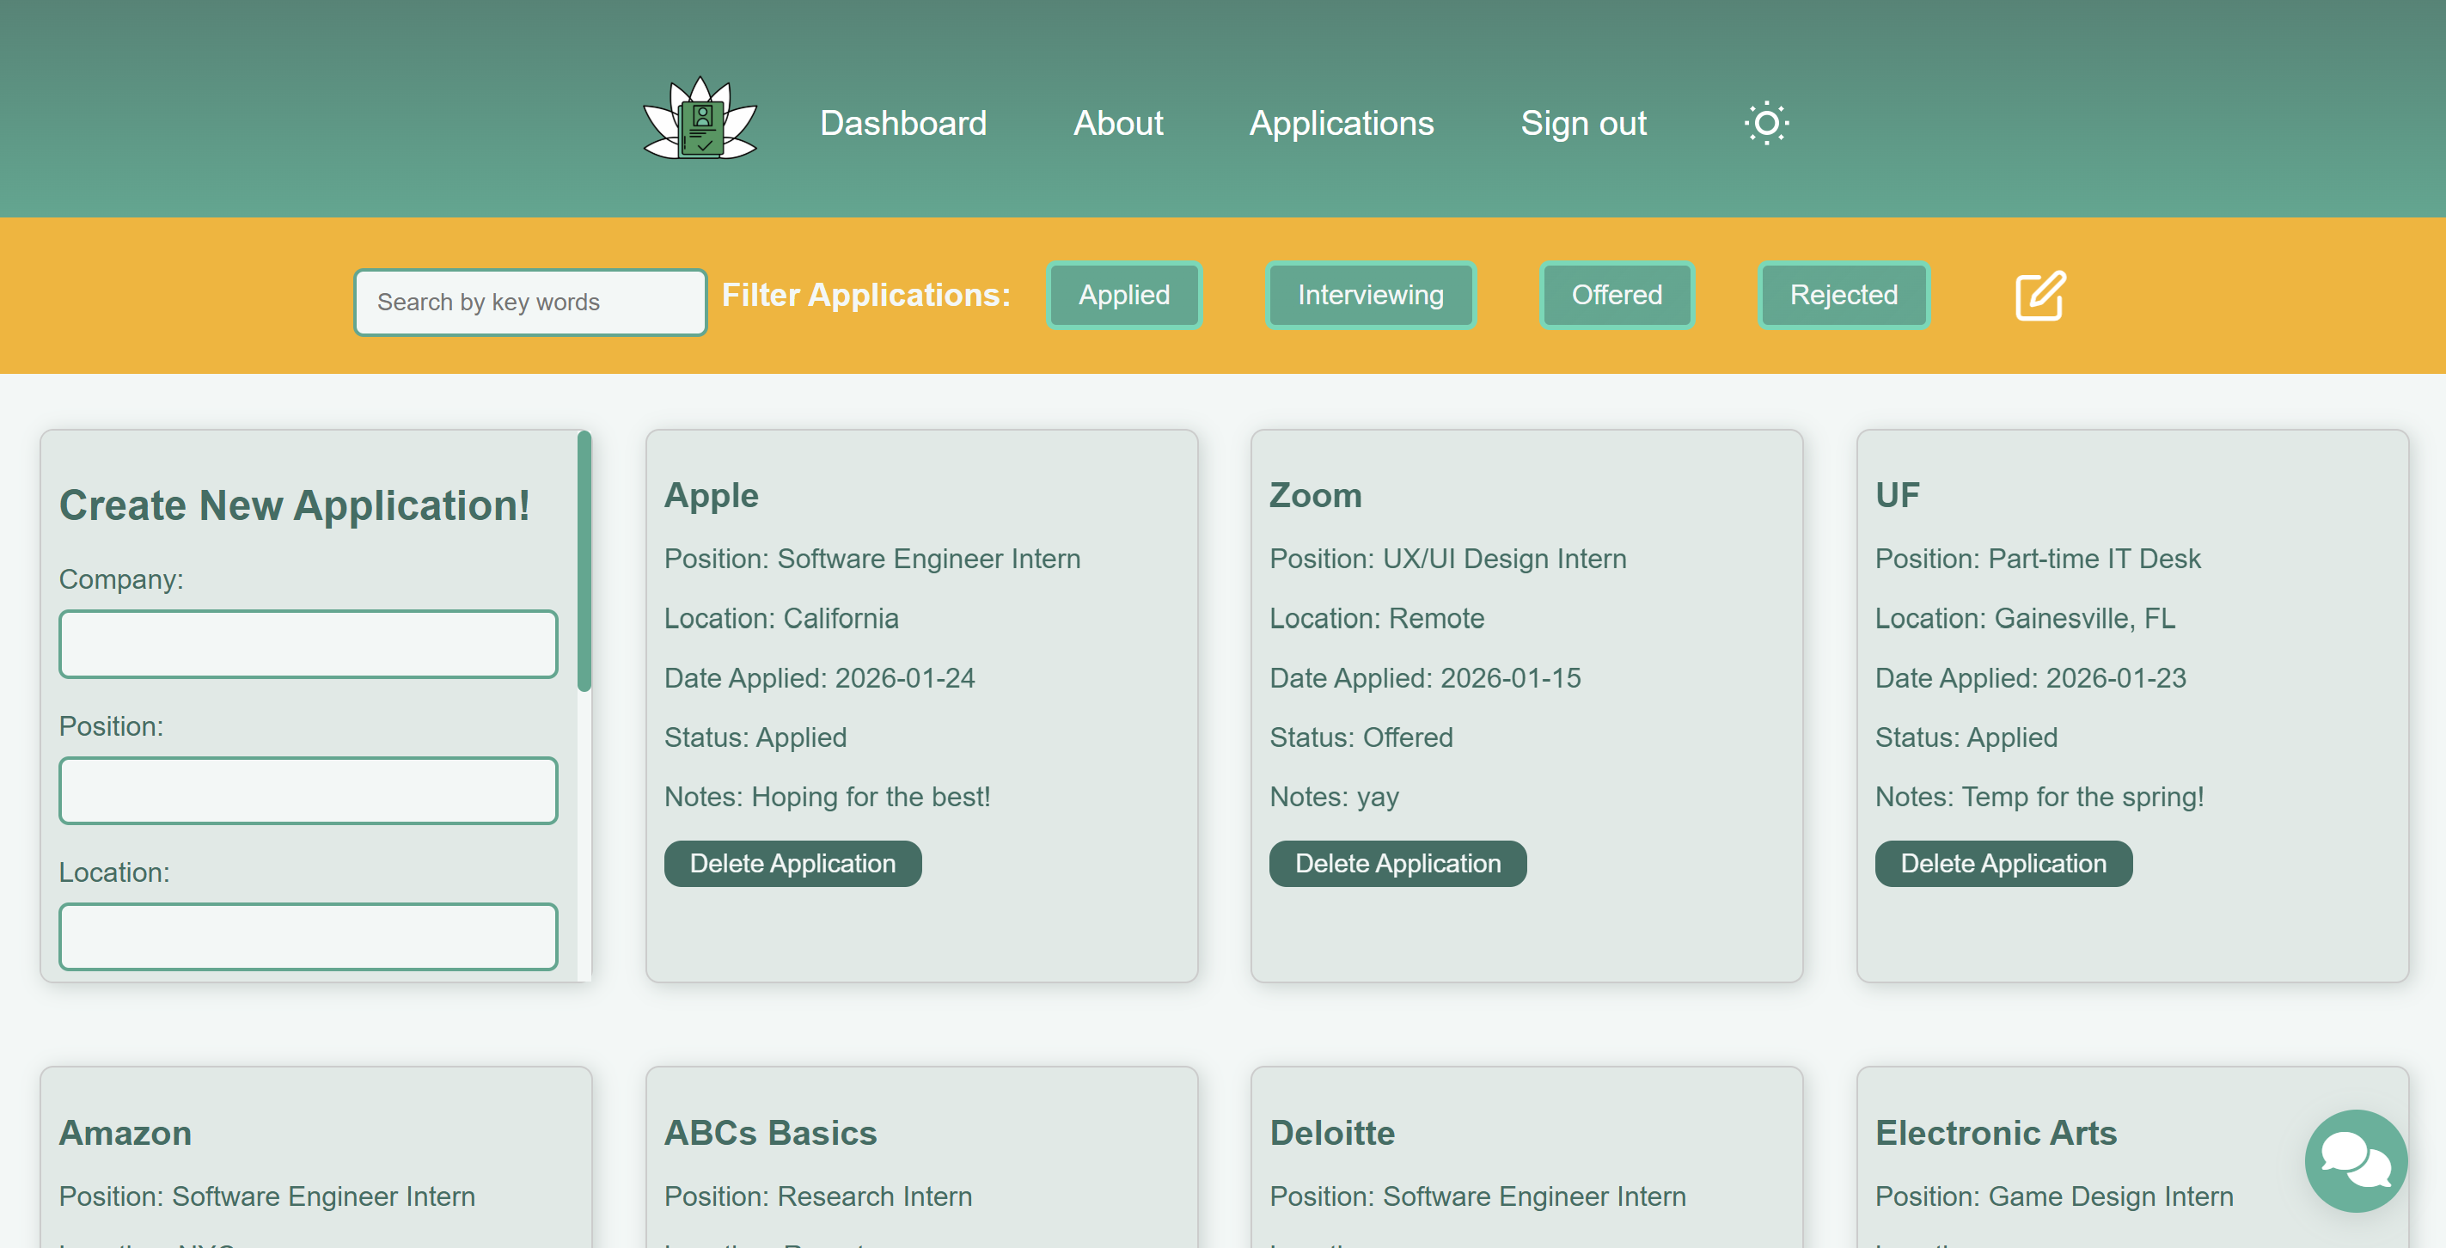Click the lotus logo icon
The height and width of the screenshot is (1248, 2446).
point(700,119)
